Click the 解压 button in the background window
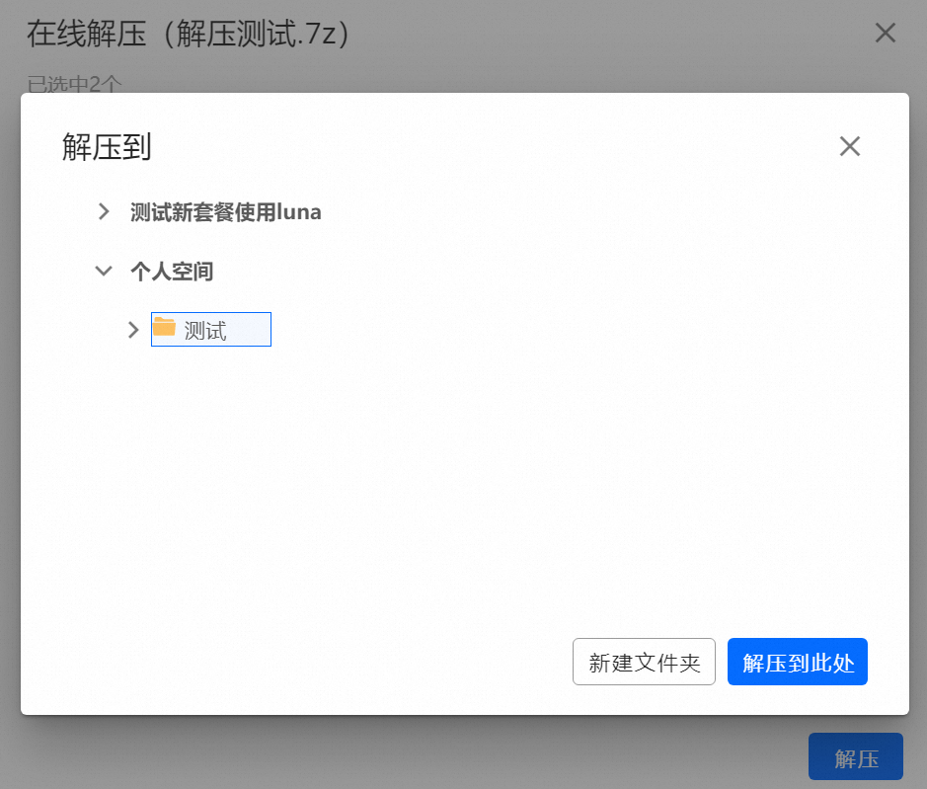Image resolution: width=927 pixels, height=789 pixels. point(856,756)
